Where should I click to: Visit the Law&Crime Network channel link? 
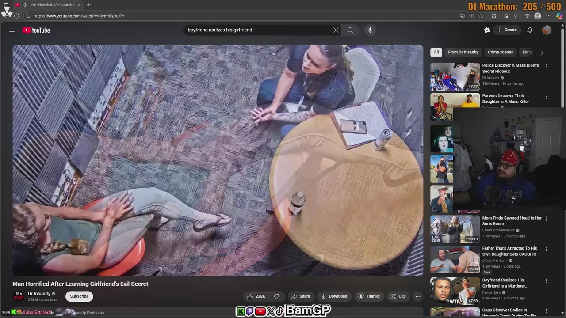(498, 230)
